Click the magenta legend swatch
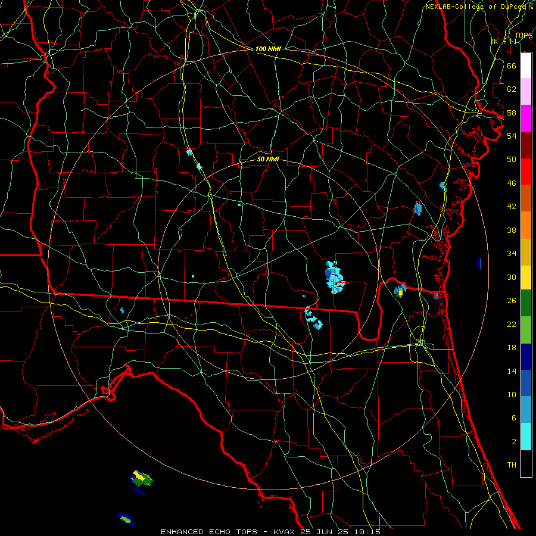This screenshot has width=536, height=536. coord(526,119)
